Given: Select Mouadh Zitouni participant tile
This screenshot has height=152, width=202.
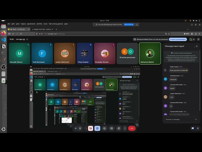Looking at the screenshot, I should click(x=20, y=54).
